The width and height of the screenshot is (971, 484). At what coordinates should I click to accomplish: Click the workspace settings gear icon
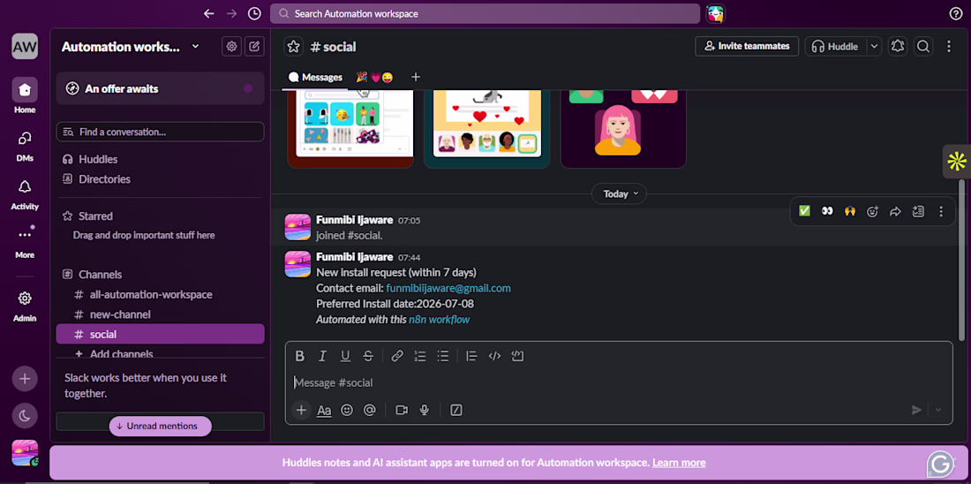pyautogui.click(x=231, y=47)
